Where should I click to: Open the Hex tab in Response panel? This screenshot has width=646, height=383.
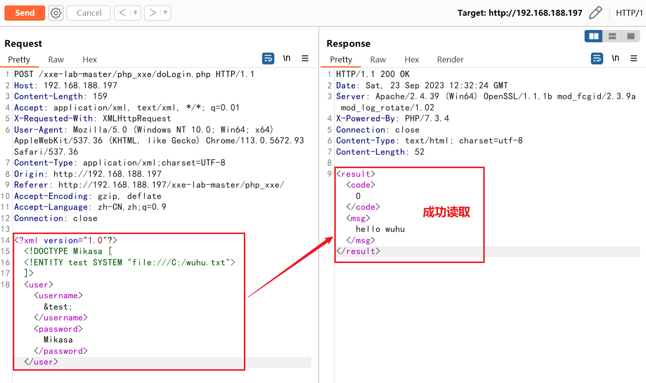tap(411, 59)
